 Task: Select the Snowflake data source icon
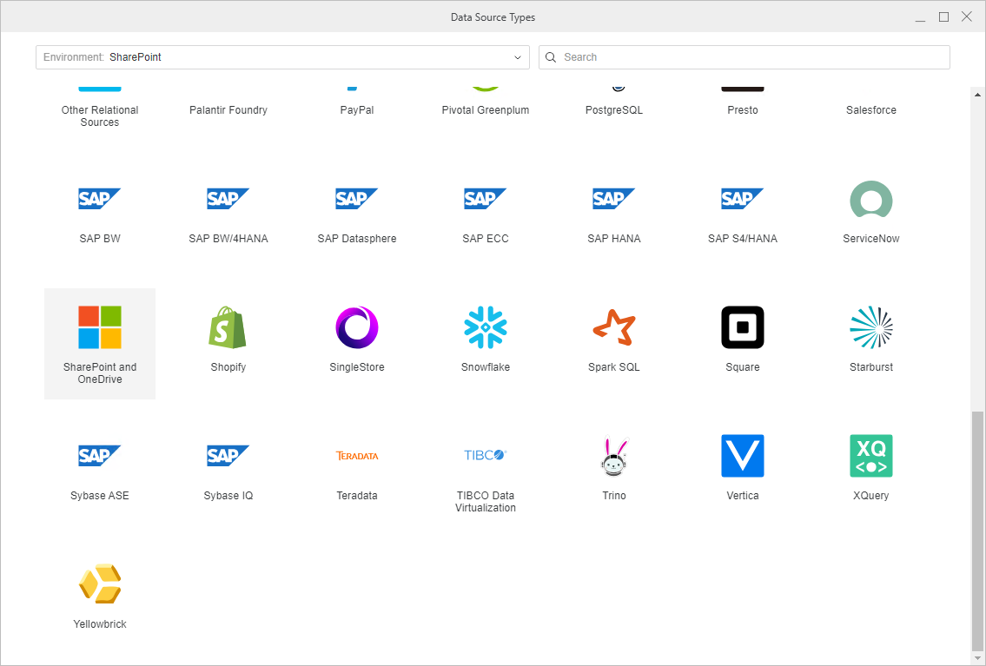coord(486,328)
